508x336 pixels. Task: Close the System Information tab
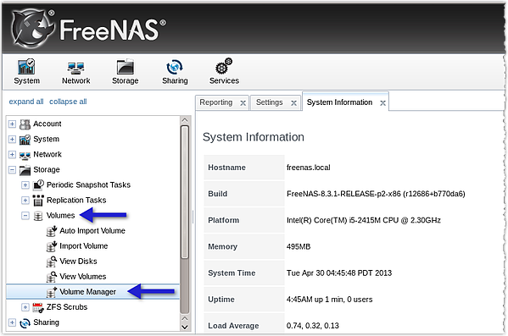(x=382, y=103)
